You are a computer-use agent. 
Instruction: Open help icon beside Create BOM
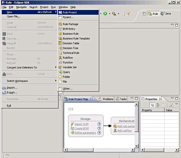[x=99, y=128]
